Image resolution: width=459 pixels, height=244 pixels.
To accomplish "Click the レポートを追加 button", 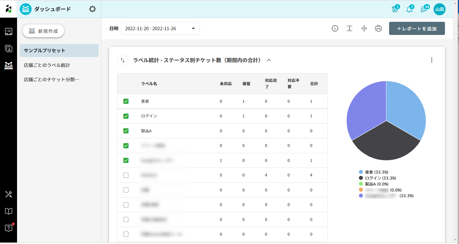I will pos(417,28).
